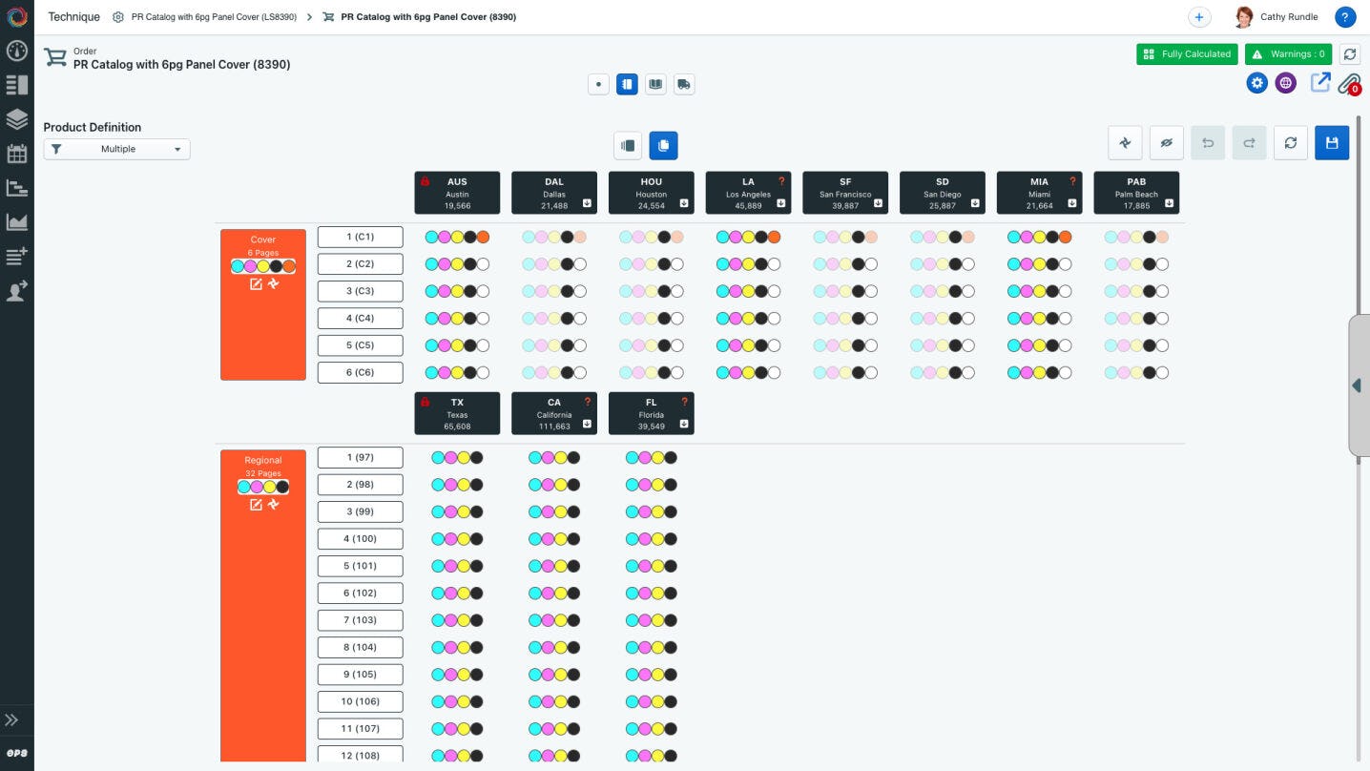Select page 1 (C1) button

[x=360, y=237]
